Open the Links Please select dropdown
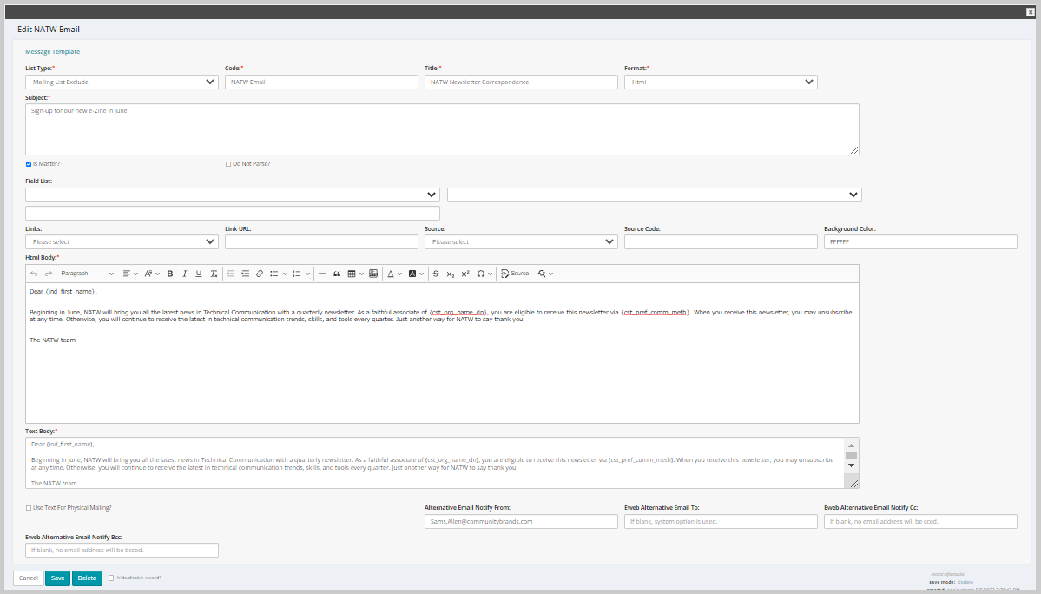Image resolution: width=1041 pixels, height=594 pixels. 121,241
